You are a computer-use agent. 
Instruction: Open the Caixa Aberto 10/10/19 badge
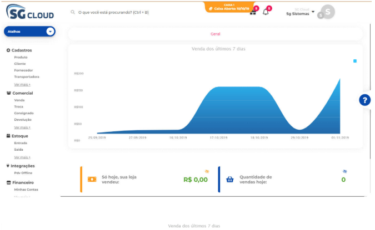[229, 7]
